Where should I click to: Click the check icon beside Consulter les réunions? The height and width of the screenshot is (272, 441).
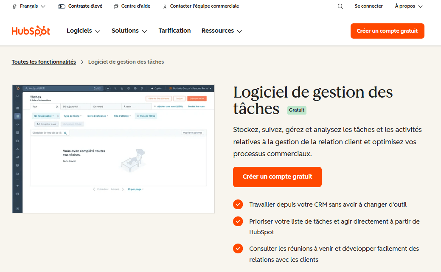238,248
